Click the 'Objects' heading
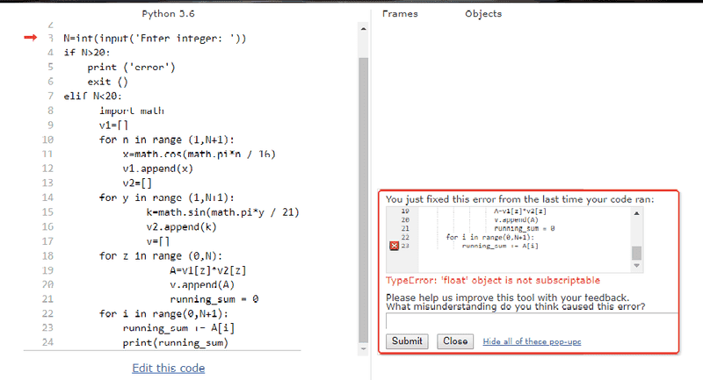Image resolution: width=703 pixels, height=380 pixels. (x=483, y=14)
